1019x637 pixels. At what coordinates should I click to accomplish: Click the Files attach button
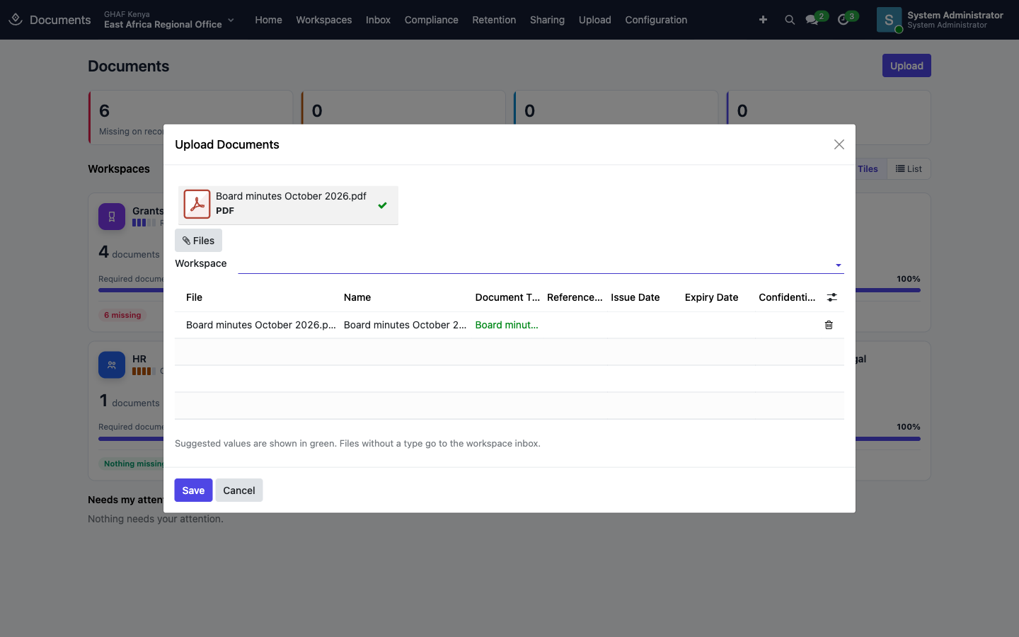(198, 241)
